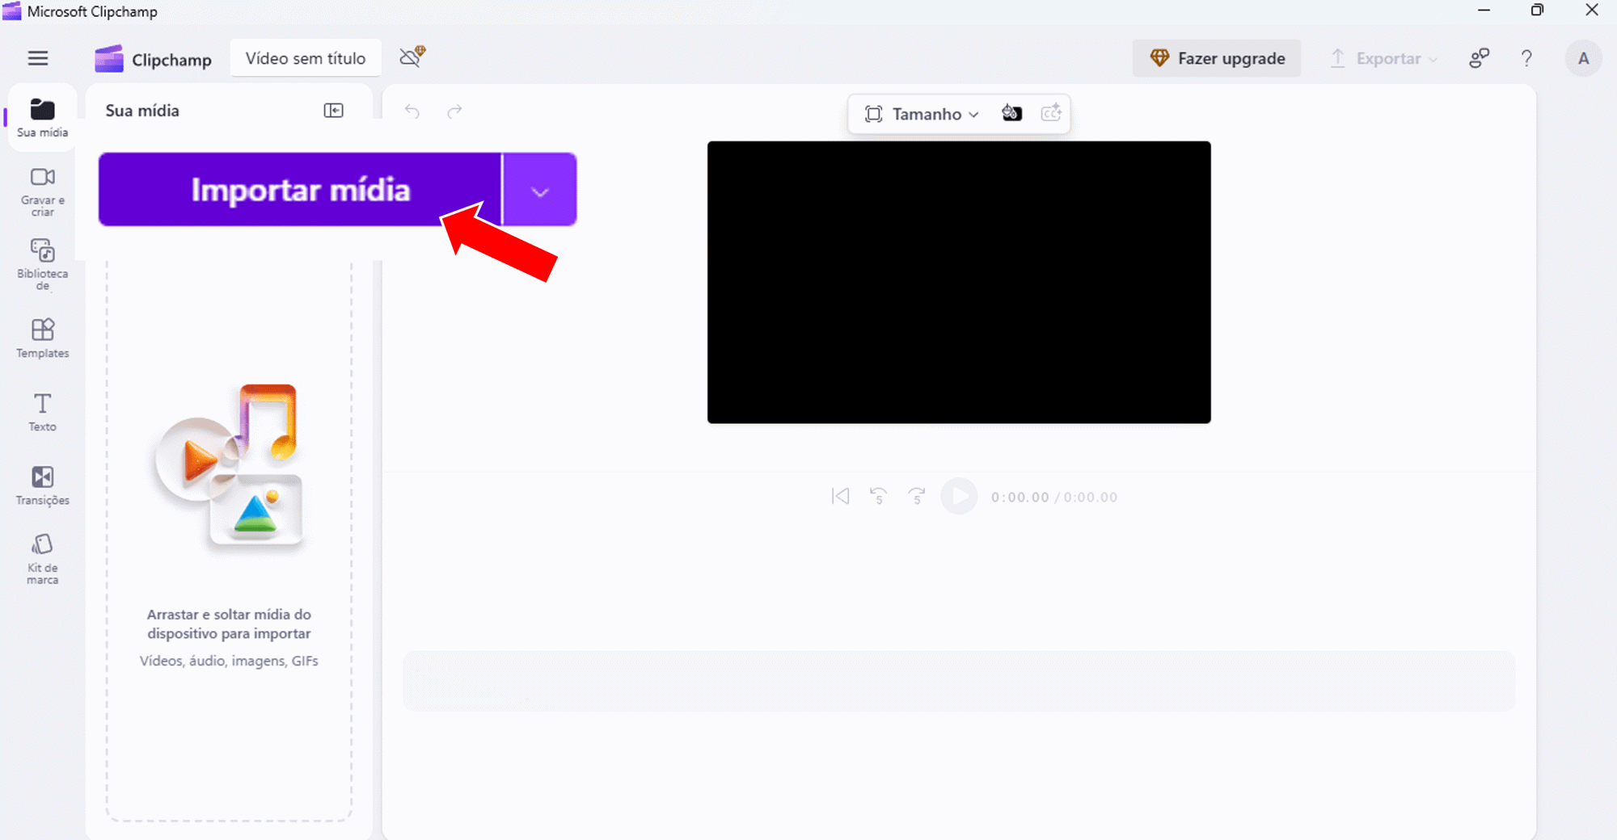This screenshot has height=840, width=1617.
Task: Click the cloud sync disabled icon
Action: click(x=412, y=57)
